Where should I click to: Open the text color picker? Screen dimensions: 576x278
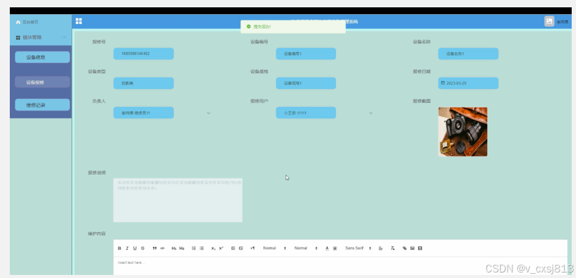tap(327, 248)
